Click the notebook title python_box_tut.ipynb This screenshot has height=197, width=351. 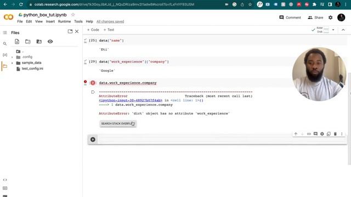[45, 15]
